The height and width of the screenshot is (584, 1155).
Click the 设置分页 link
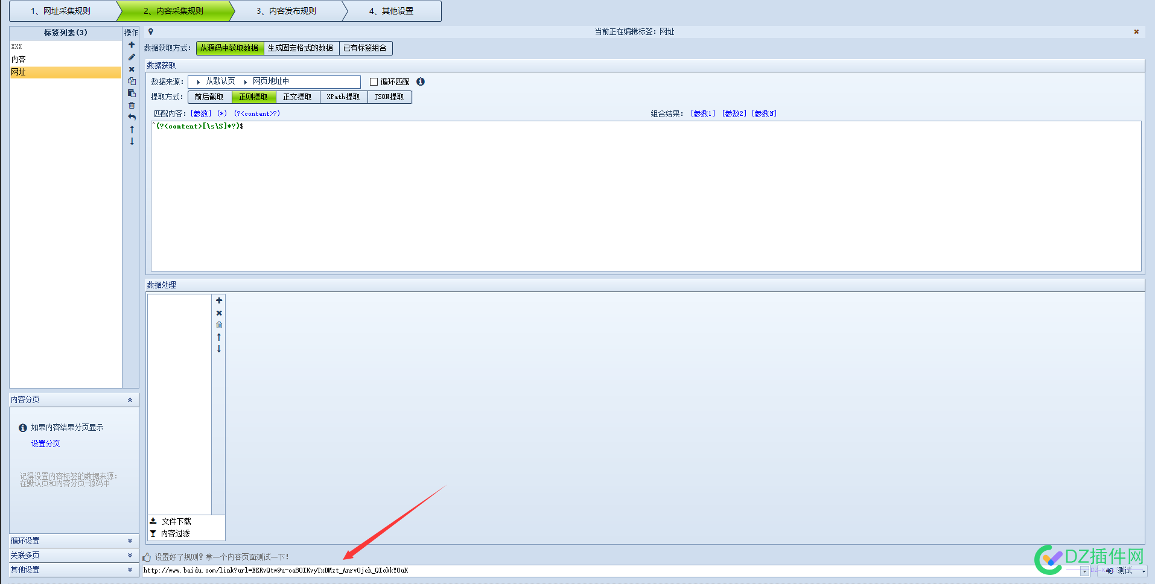pos(46,443)
